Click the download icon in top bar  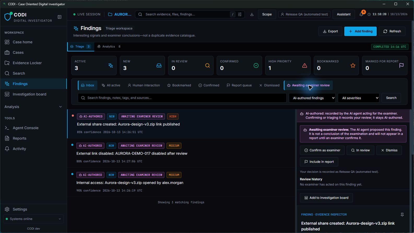coord(252,14)
